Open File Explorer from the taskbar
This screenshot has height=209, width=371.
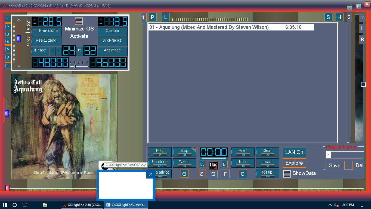click(x=45, y=205)
